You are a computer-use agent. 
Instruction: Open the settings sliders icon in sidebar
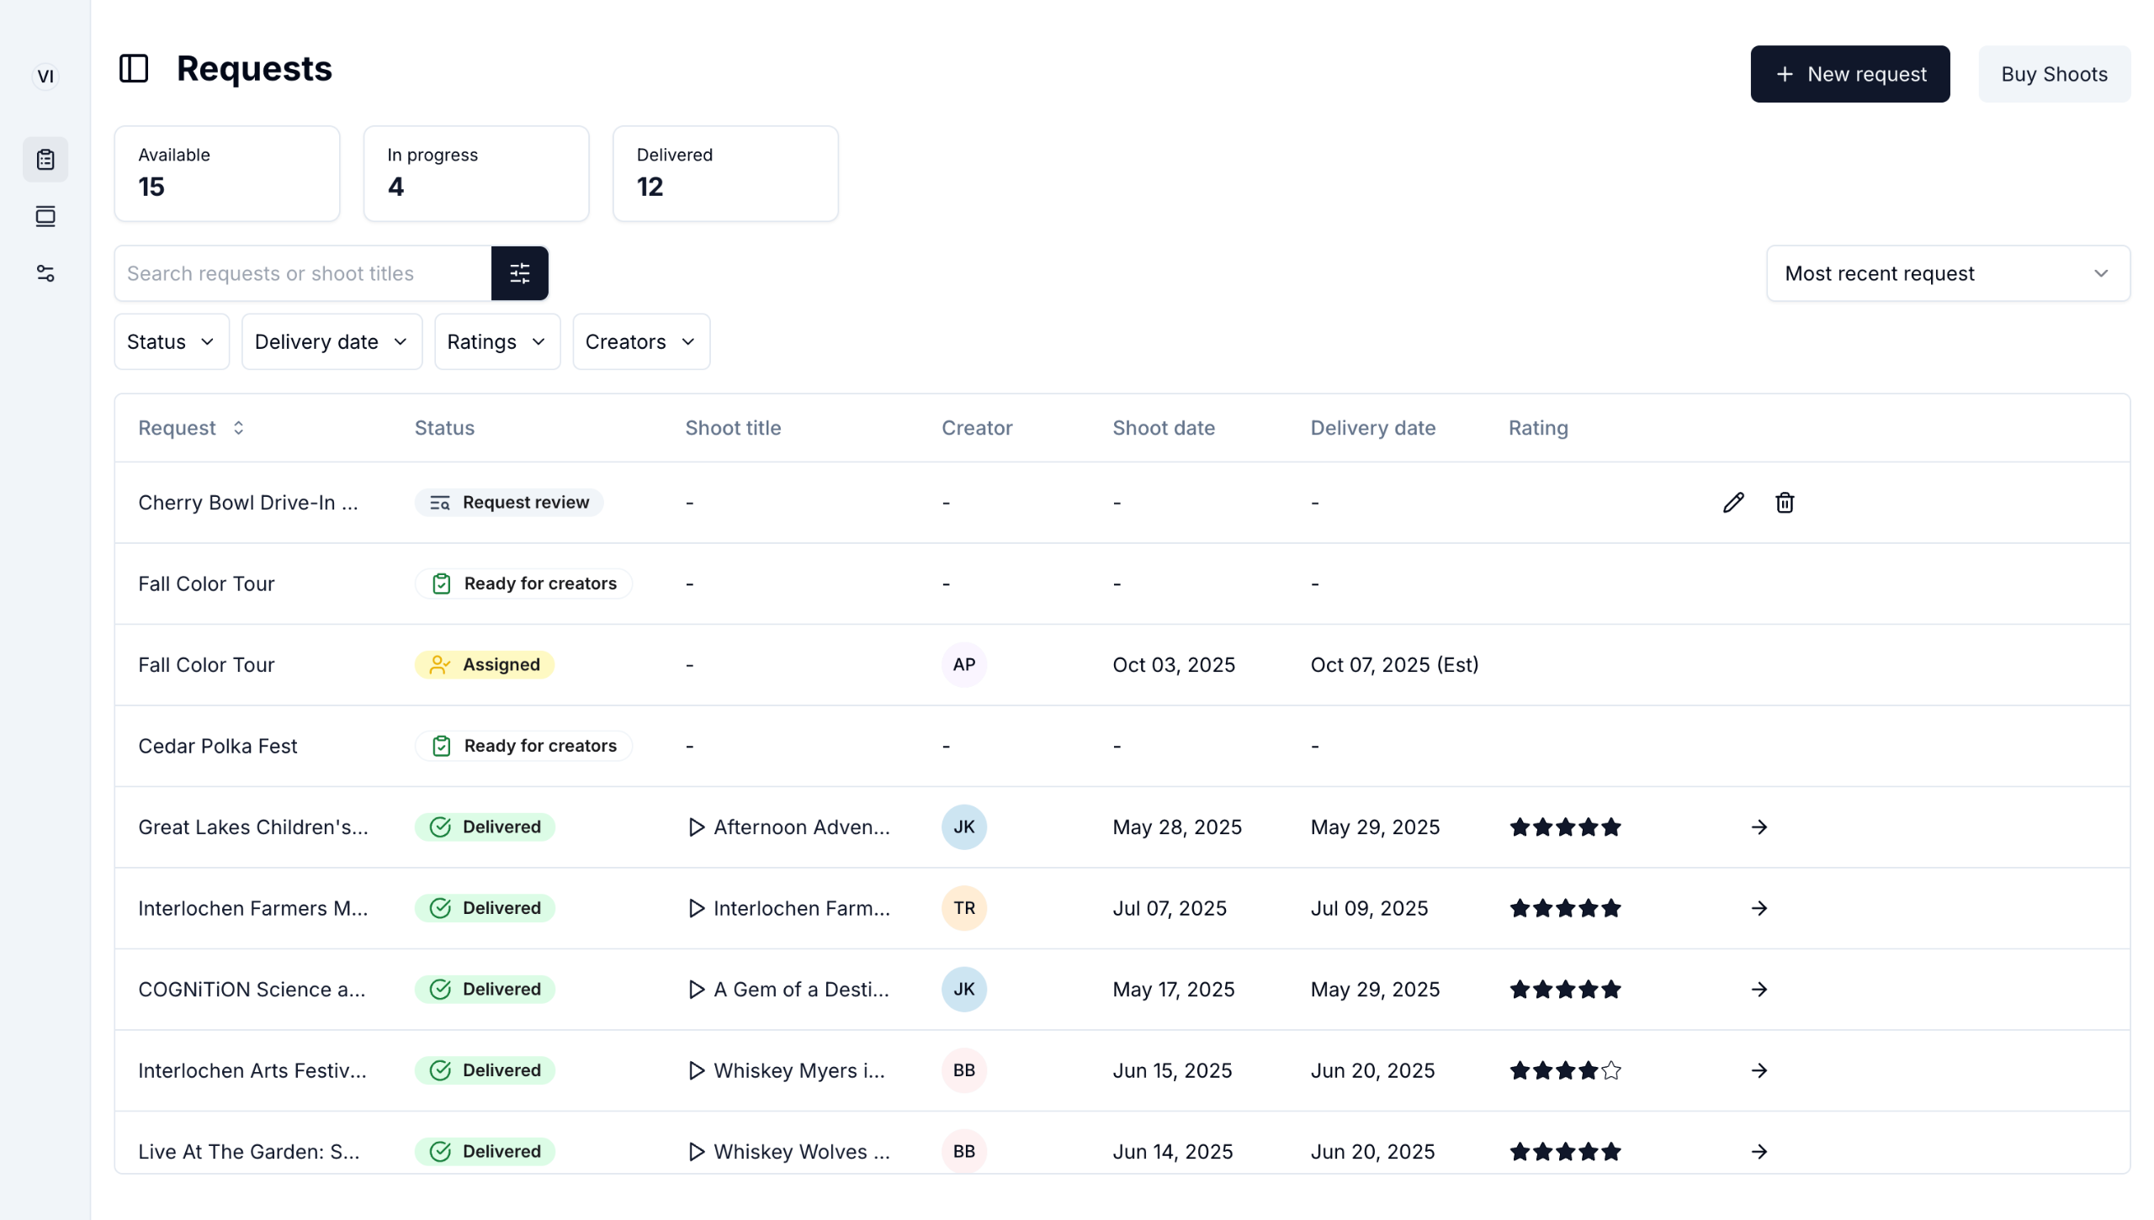click(x=45, y=273)
